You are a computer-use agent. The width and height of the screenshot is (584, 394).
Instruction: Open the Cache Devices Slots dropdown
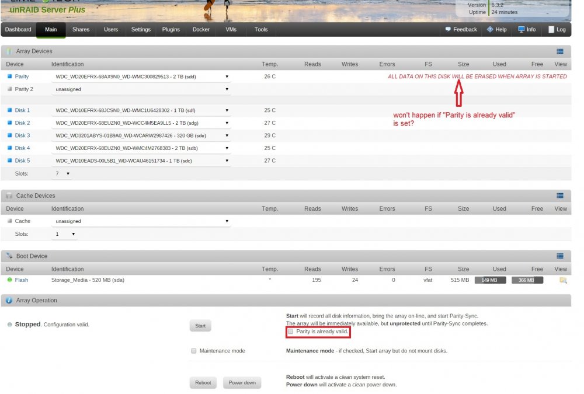point(64,234)
